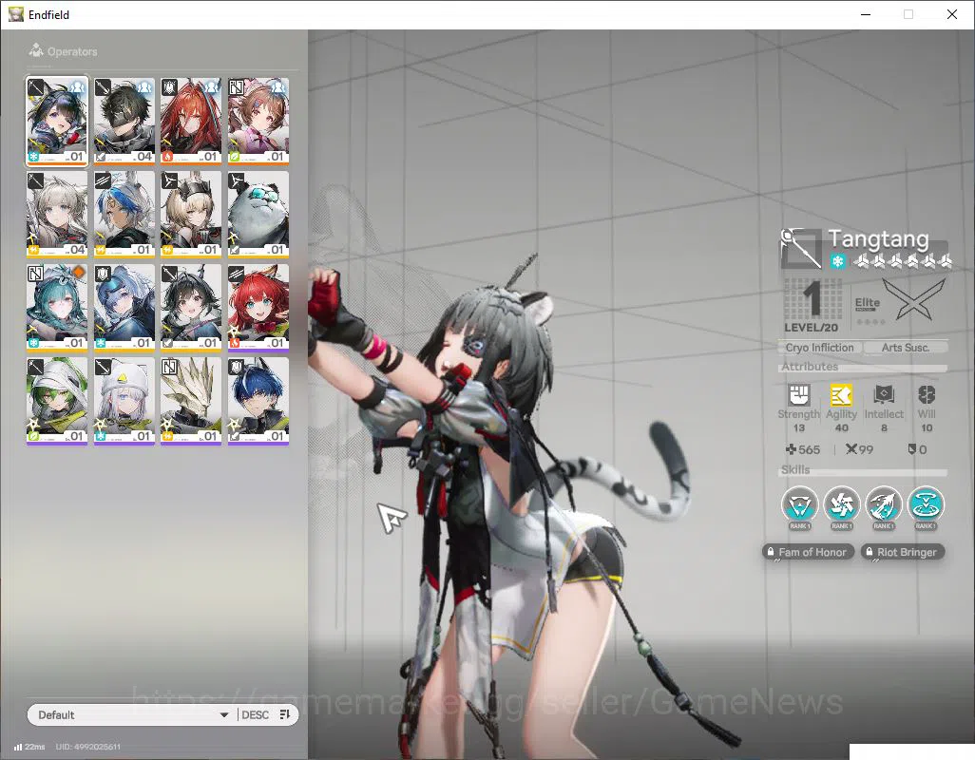This screenshot has width=975, height=760.
Task: Click the six-star rarity row
Action: [x=902, y=261]
